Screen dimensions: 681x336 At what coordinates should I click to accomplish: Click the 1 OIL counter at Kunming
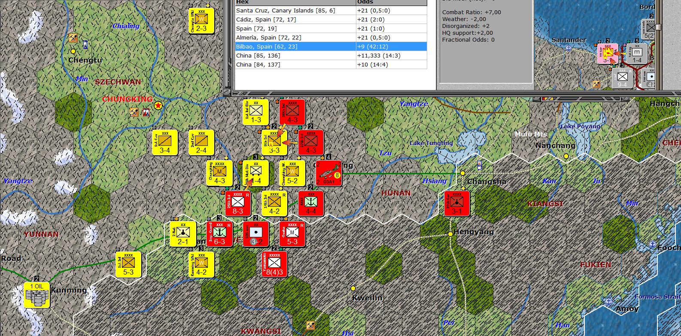[x=37, y=295]
